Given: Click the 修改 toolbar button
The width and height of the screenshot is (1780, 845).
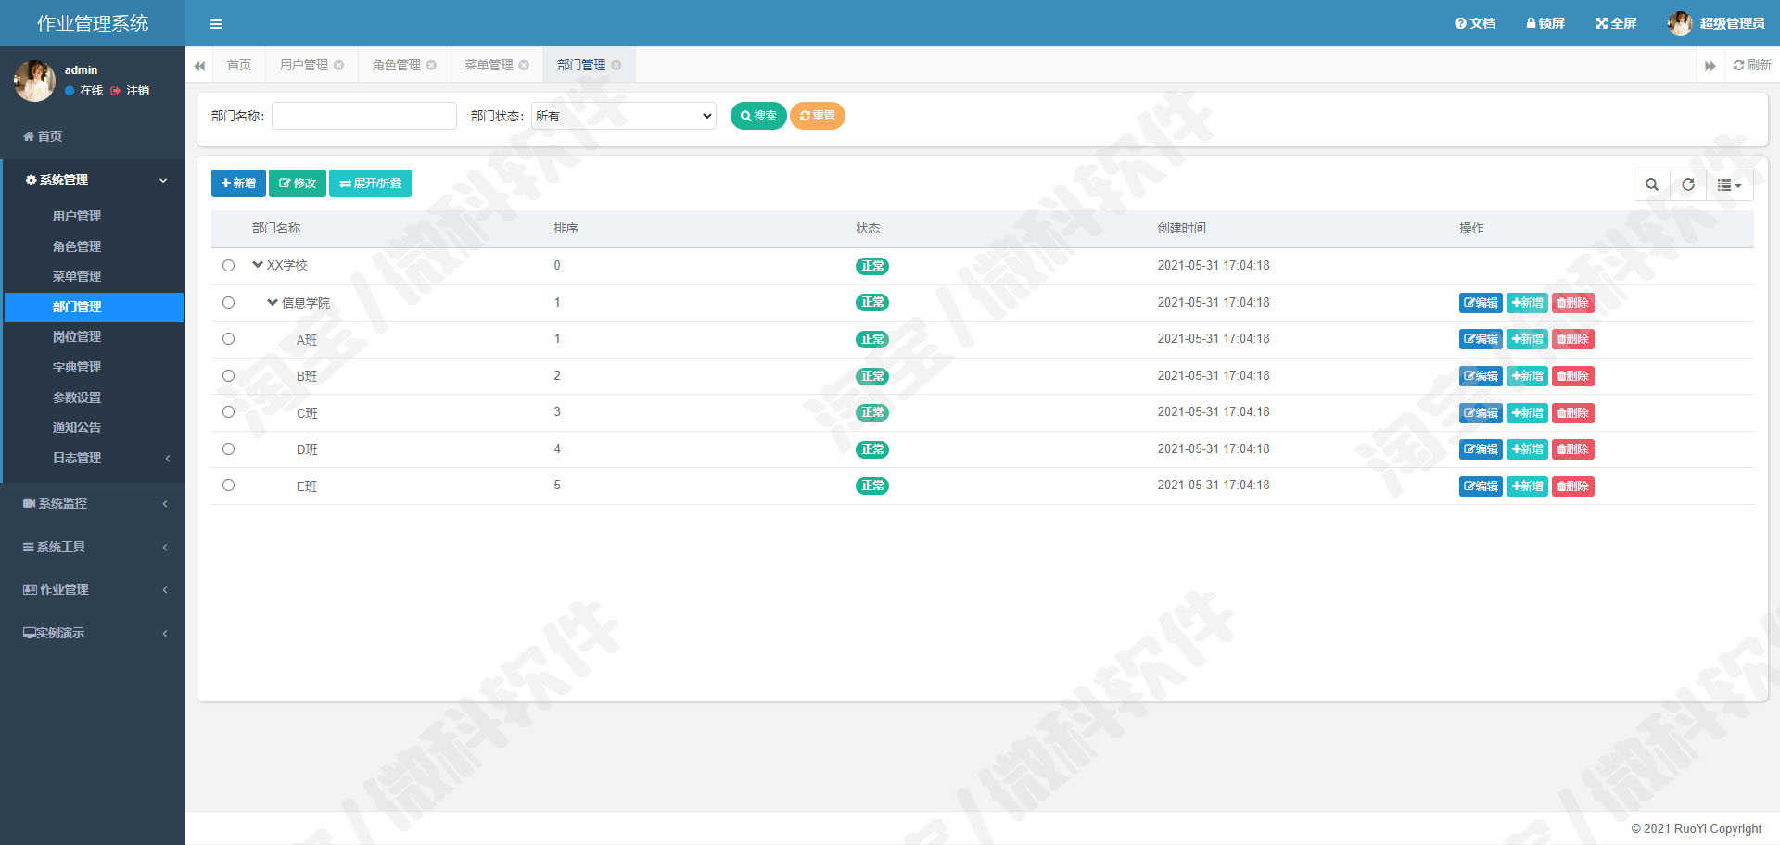Looking at the screenshot, I should click(298, 183).
